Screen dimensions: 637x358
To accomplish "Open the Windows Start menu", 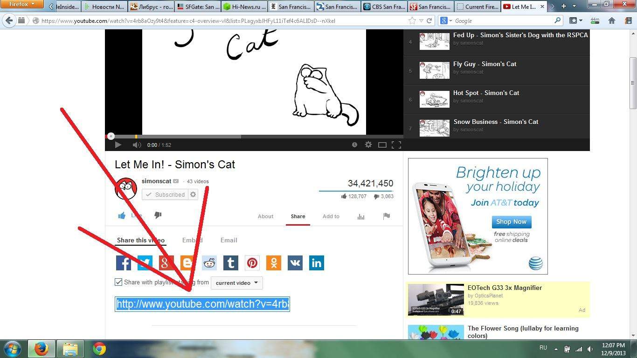I will [13, 349].
